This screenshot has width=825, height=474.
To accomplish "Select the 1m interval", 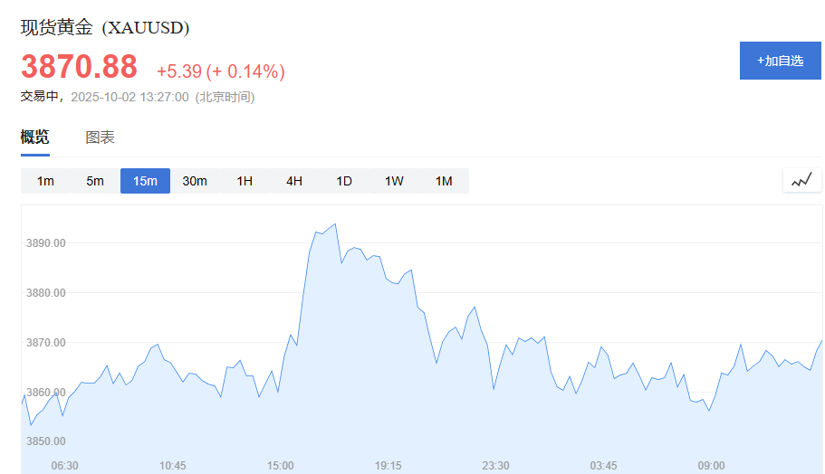I will (x=45, y=181).
